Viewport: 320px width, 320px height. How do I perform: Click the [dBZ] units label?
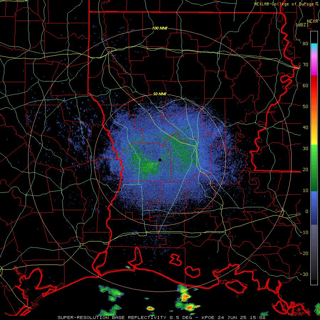tap(302, 25)
